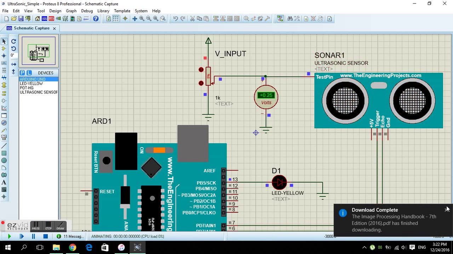Click the Rotate Anti-clockwise icon

click(13, 49)
